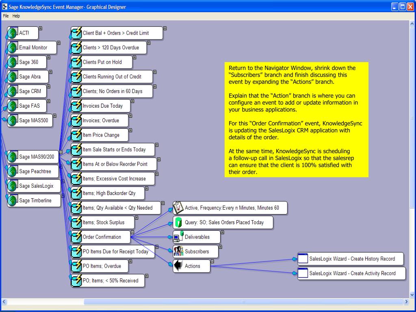The width and height of the screenshot is (416, 312).
Task: Expand the Deliverables branch
Action: pos(222,232)
